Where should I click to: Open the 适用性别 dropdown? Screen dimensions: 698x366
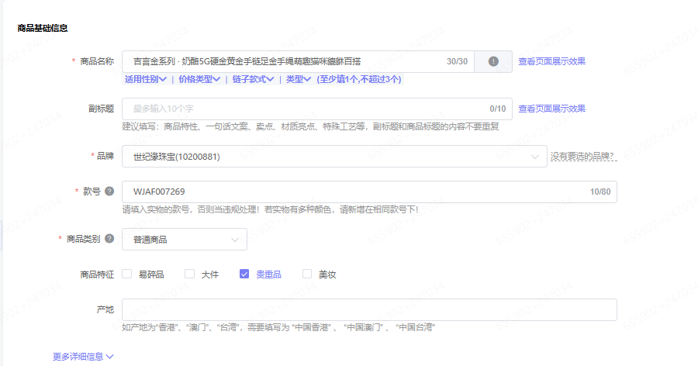[144, 79]
